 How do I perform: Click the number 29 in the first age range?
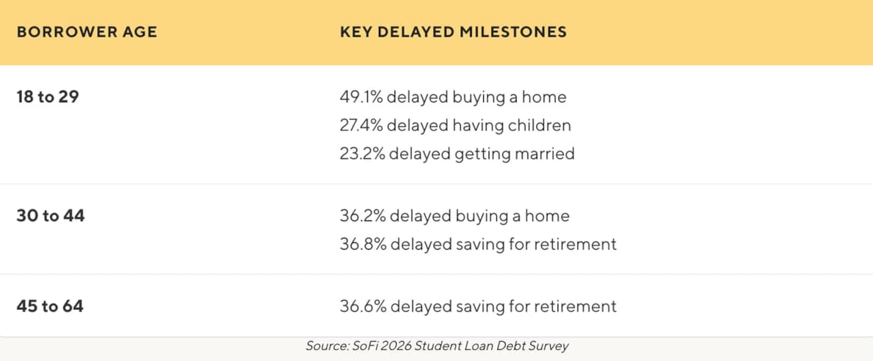pos(69,96)
